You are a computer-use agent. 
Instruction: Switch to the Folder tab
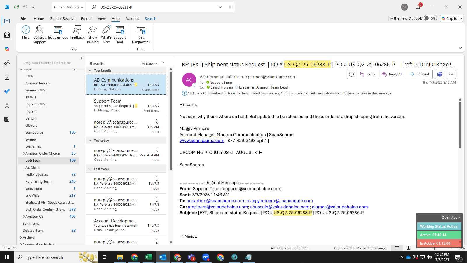(x=86, y=18)
